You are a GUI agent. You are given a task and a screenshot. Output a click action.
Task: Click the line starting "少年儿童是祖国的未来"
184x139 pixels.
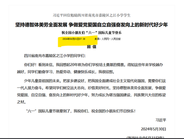coord(95,81)
